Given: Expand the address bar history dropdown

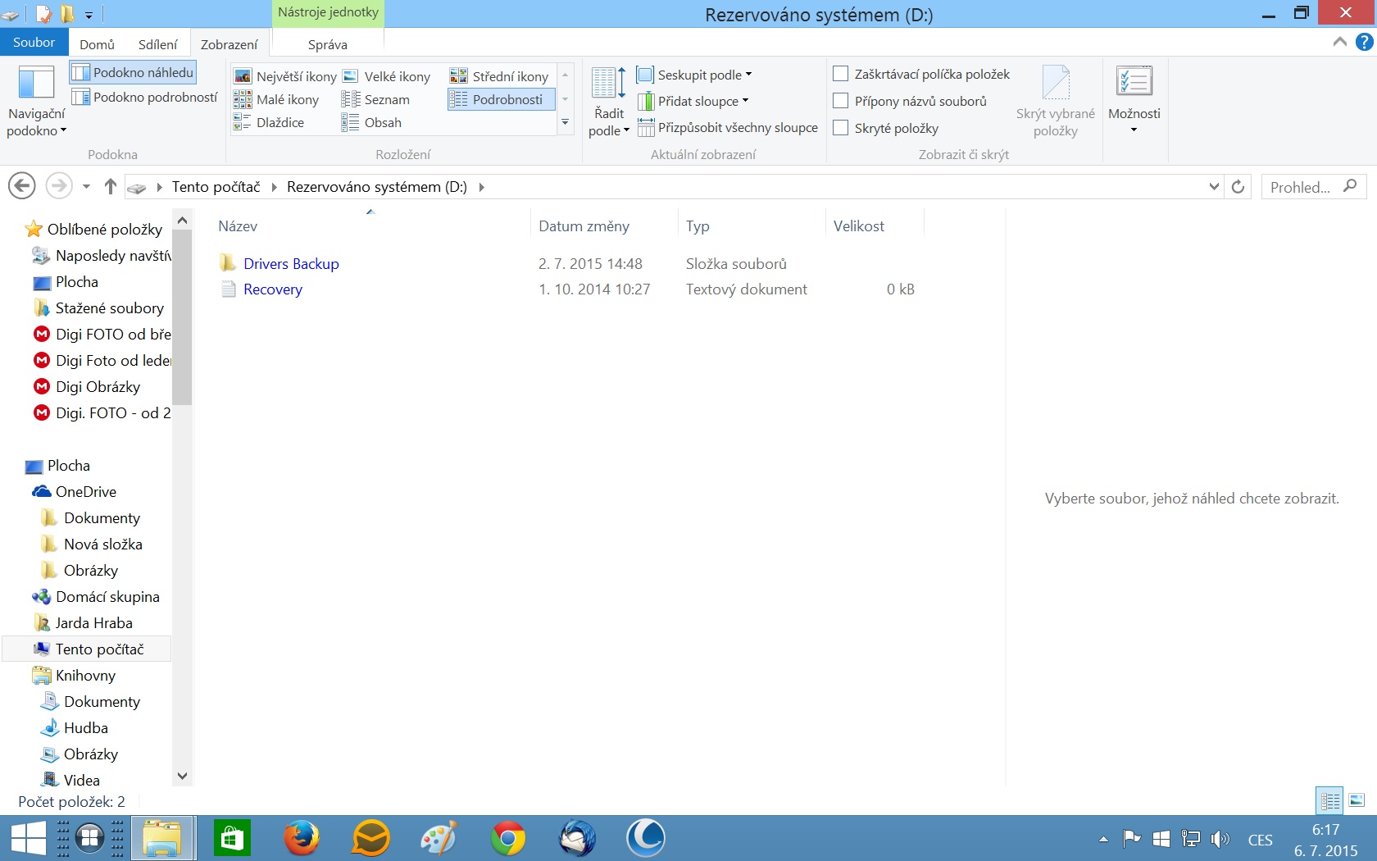Looking at the screenshot, I should 1214,187.
